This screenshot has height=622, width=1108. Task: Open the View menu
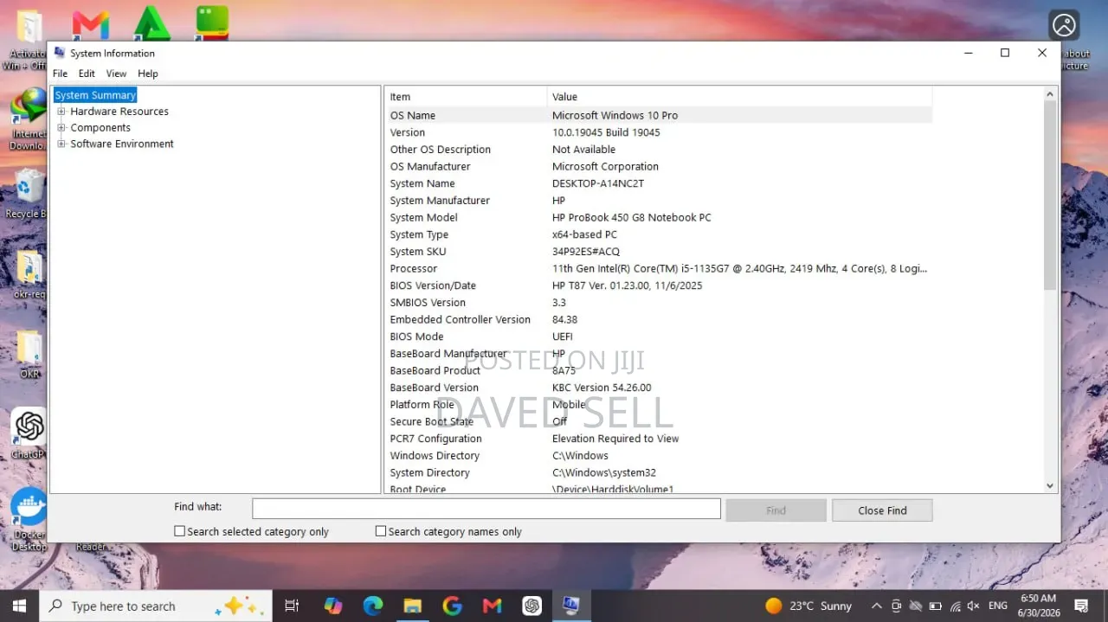(116, 74)
